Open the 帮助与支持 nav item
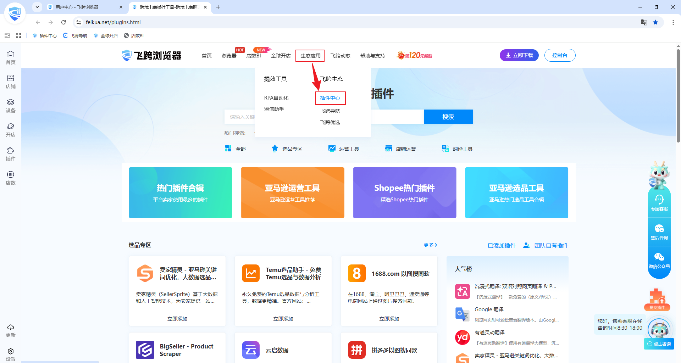Image resolution: width=681 pixels, height=363 pixels. coord(373,56)
